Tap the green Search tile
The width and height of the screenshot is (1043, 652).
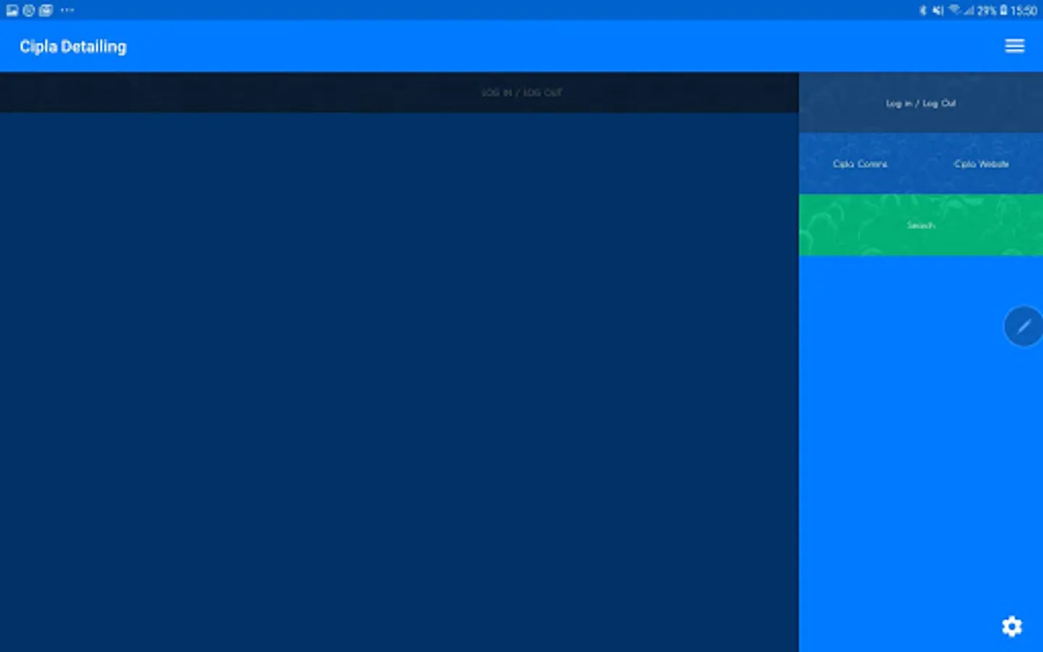921,225
